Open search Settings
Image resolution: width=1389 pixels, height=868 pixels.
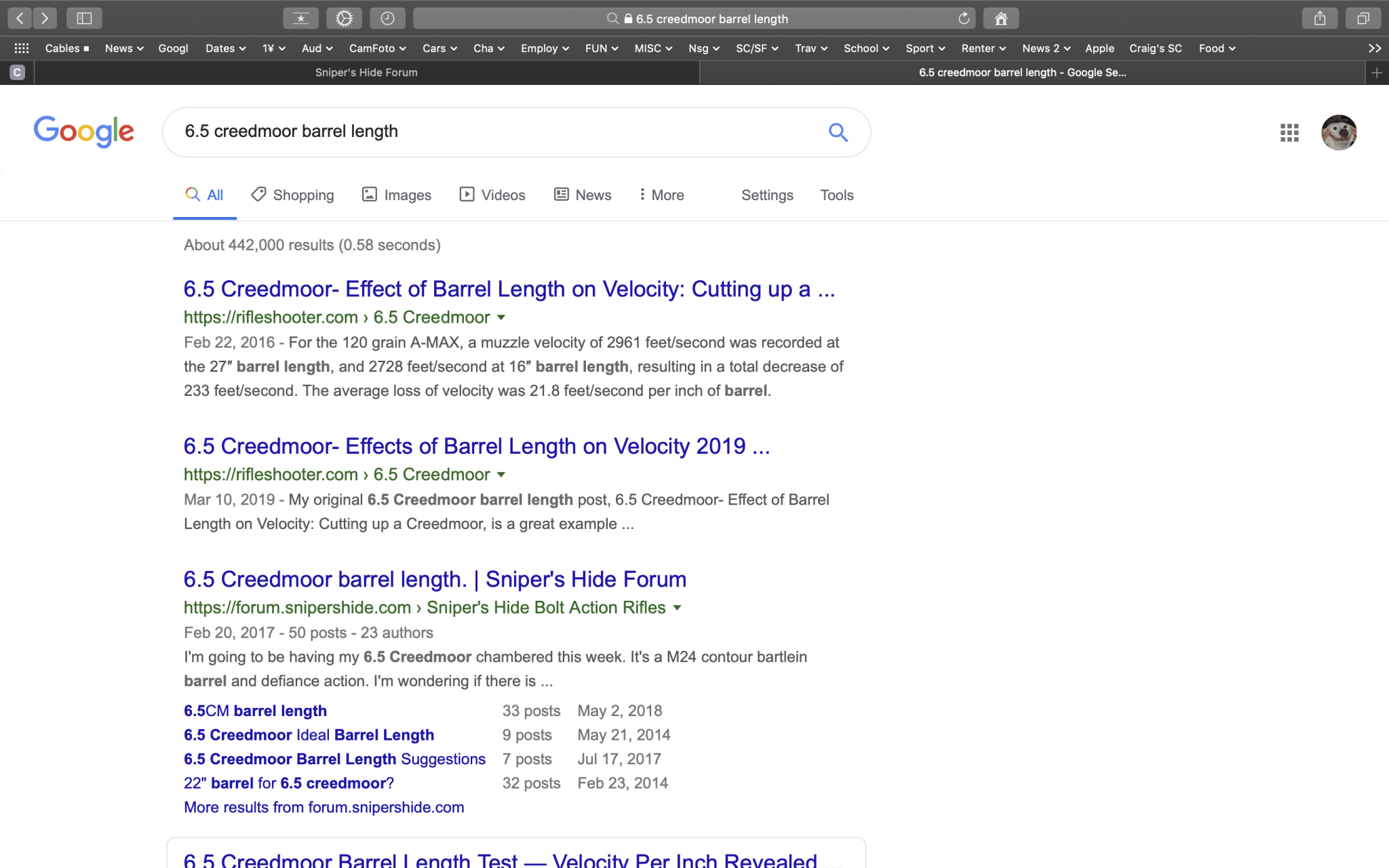tap(767, 195)
